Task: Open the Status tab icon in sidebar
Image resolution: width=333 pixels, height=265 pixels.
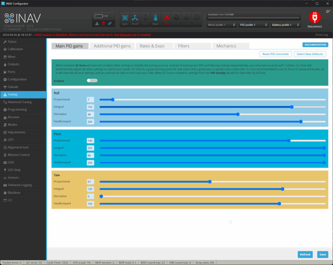Action: (x=5, y=42)
